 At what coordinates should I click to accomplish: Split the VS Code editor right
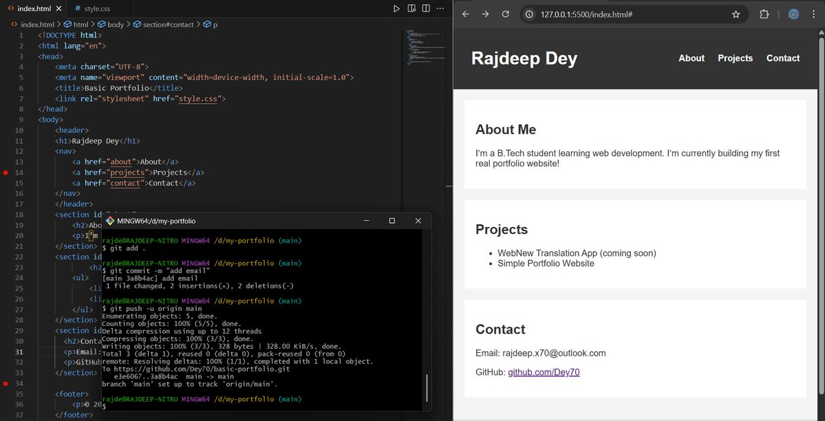coord(426,8)
